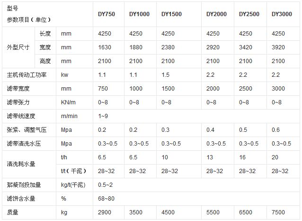Click the mass value 2900
Screen dimensions: 302x221
[105, 213]
